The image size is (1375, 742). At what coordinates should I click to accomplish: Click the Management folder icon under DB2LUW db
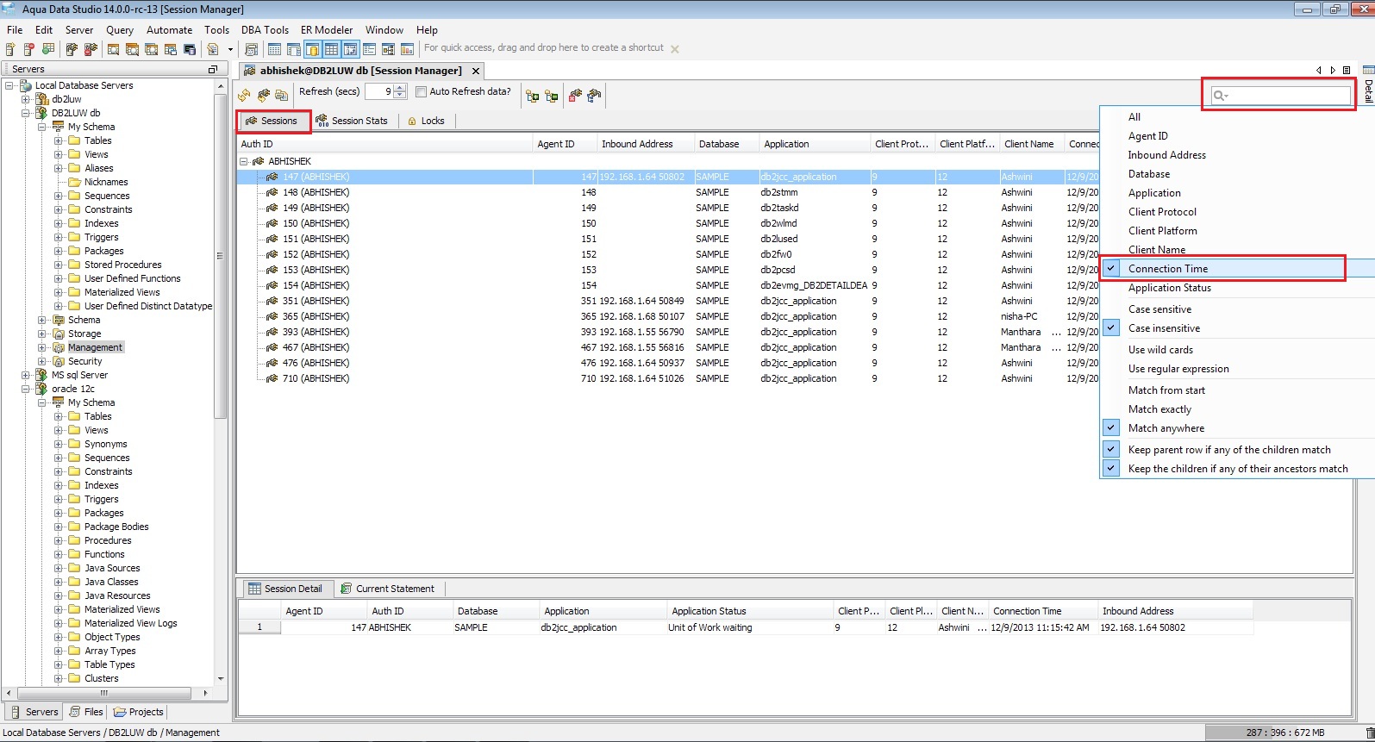(x=59, y=347)
